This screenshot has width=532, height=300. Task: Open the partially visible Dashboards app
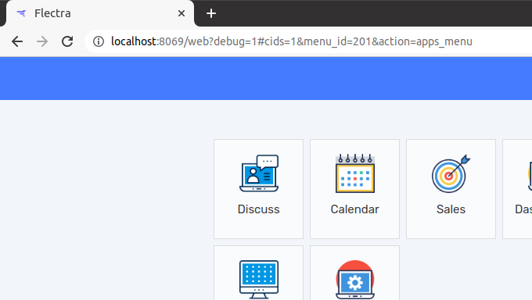click(517, 189)
